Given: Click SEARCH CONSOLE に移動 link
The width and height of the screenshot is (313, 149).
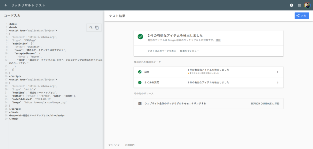Looking at the screenshot, I should [x=265, y=103].
